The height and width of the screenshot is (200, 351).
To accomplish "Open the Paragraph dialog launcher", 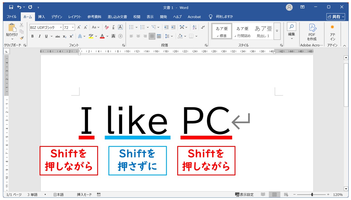I will tap(206, 45).
